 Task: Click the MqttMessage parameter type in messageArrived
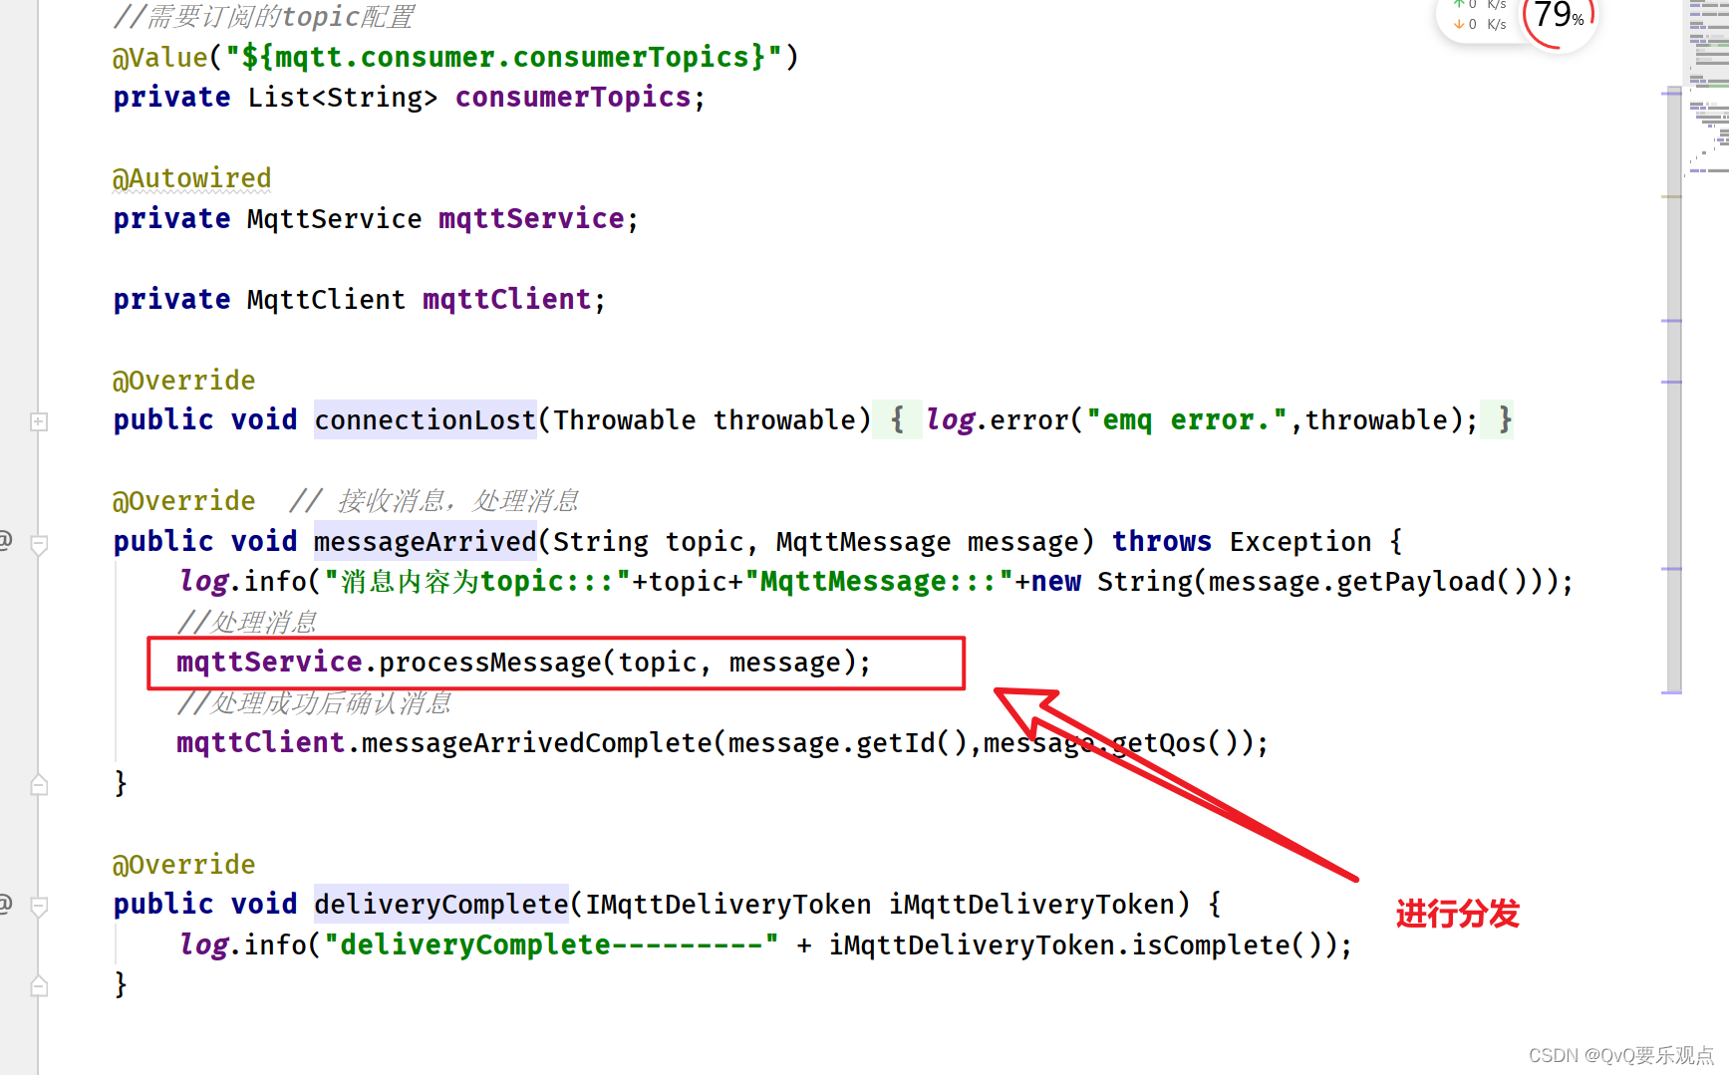pyautogui.click(x=863, y=542)
